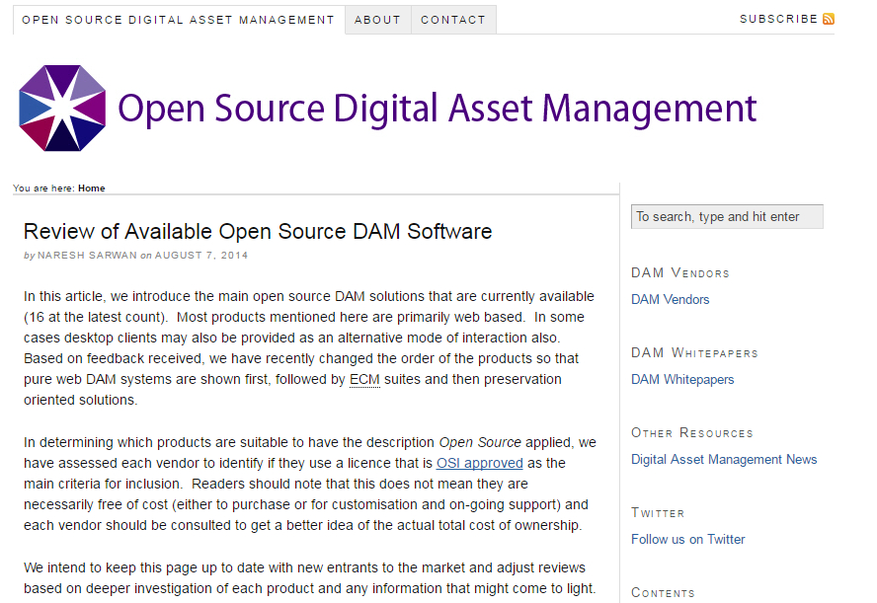Click the ECM abbreviation in the article

tap(364, 380)
